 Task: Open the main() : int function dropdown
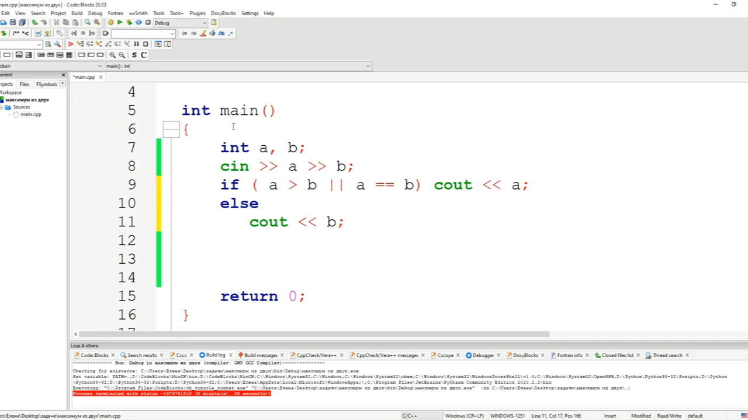click(x=238, y=66)
